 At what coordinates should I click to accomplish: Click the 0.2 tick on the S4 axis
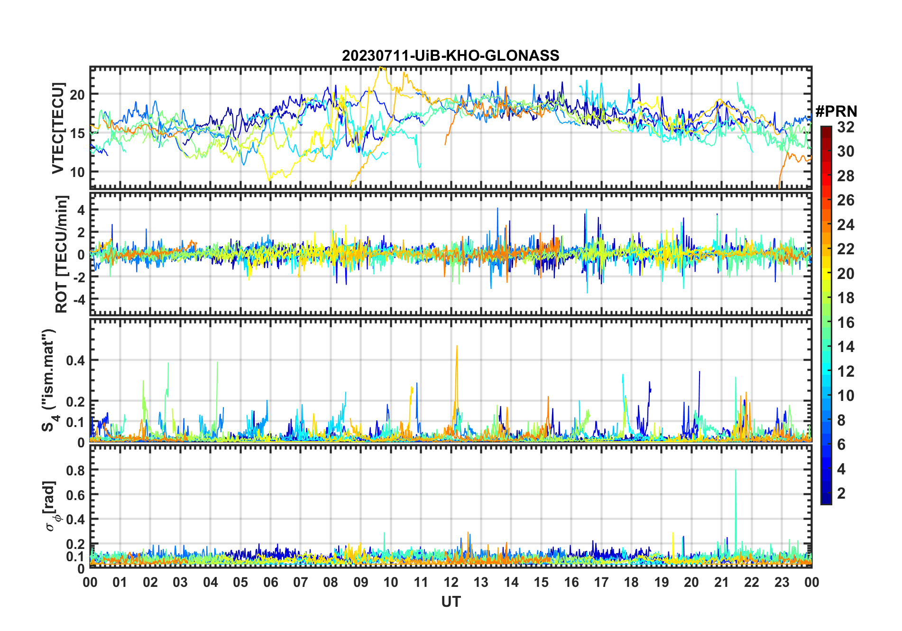76,402
